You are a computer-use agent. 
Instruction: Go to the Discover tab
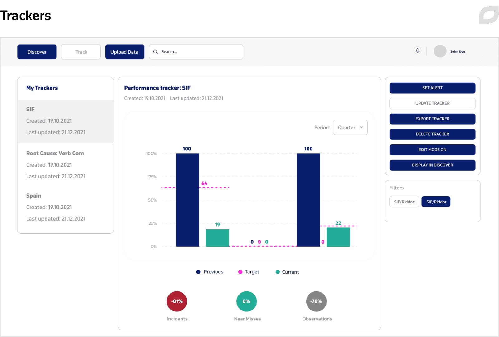click(37, 52)
